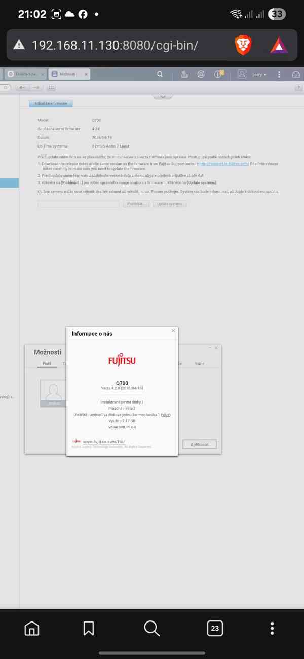Collapse the chevron handle above firmware panel
The image size is (304, 659).
tap(163, 96)
